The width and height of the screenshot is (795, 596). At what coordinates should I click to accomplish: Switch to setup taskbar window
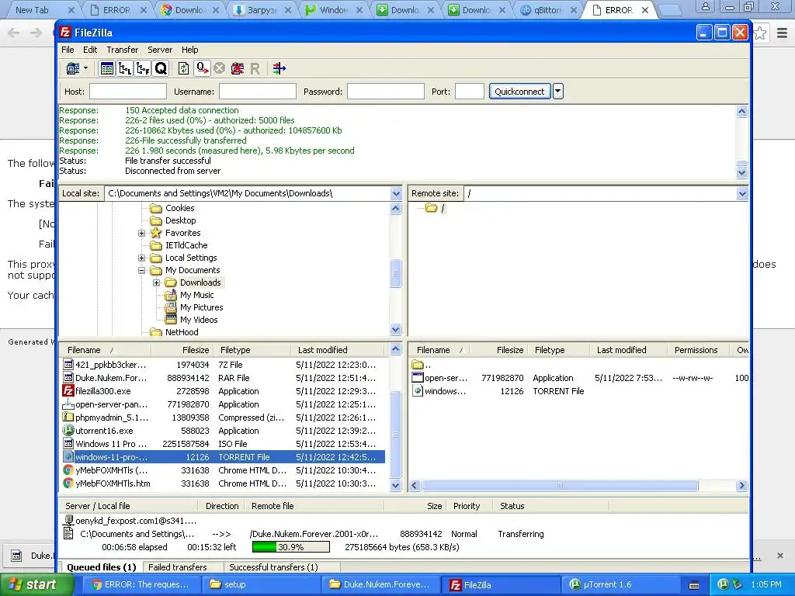[x=261, y=585]
